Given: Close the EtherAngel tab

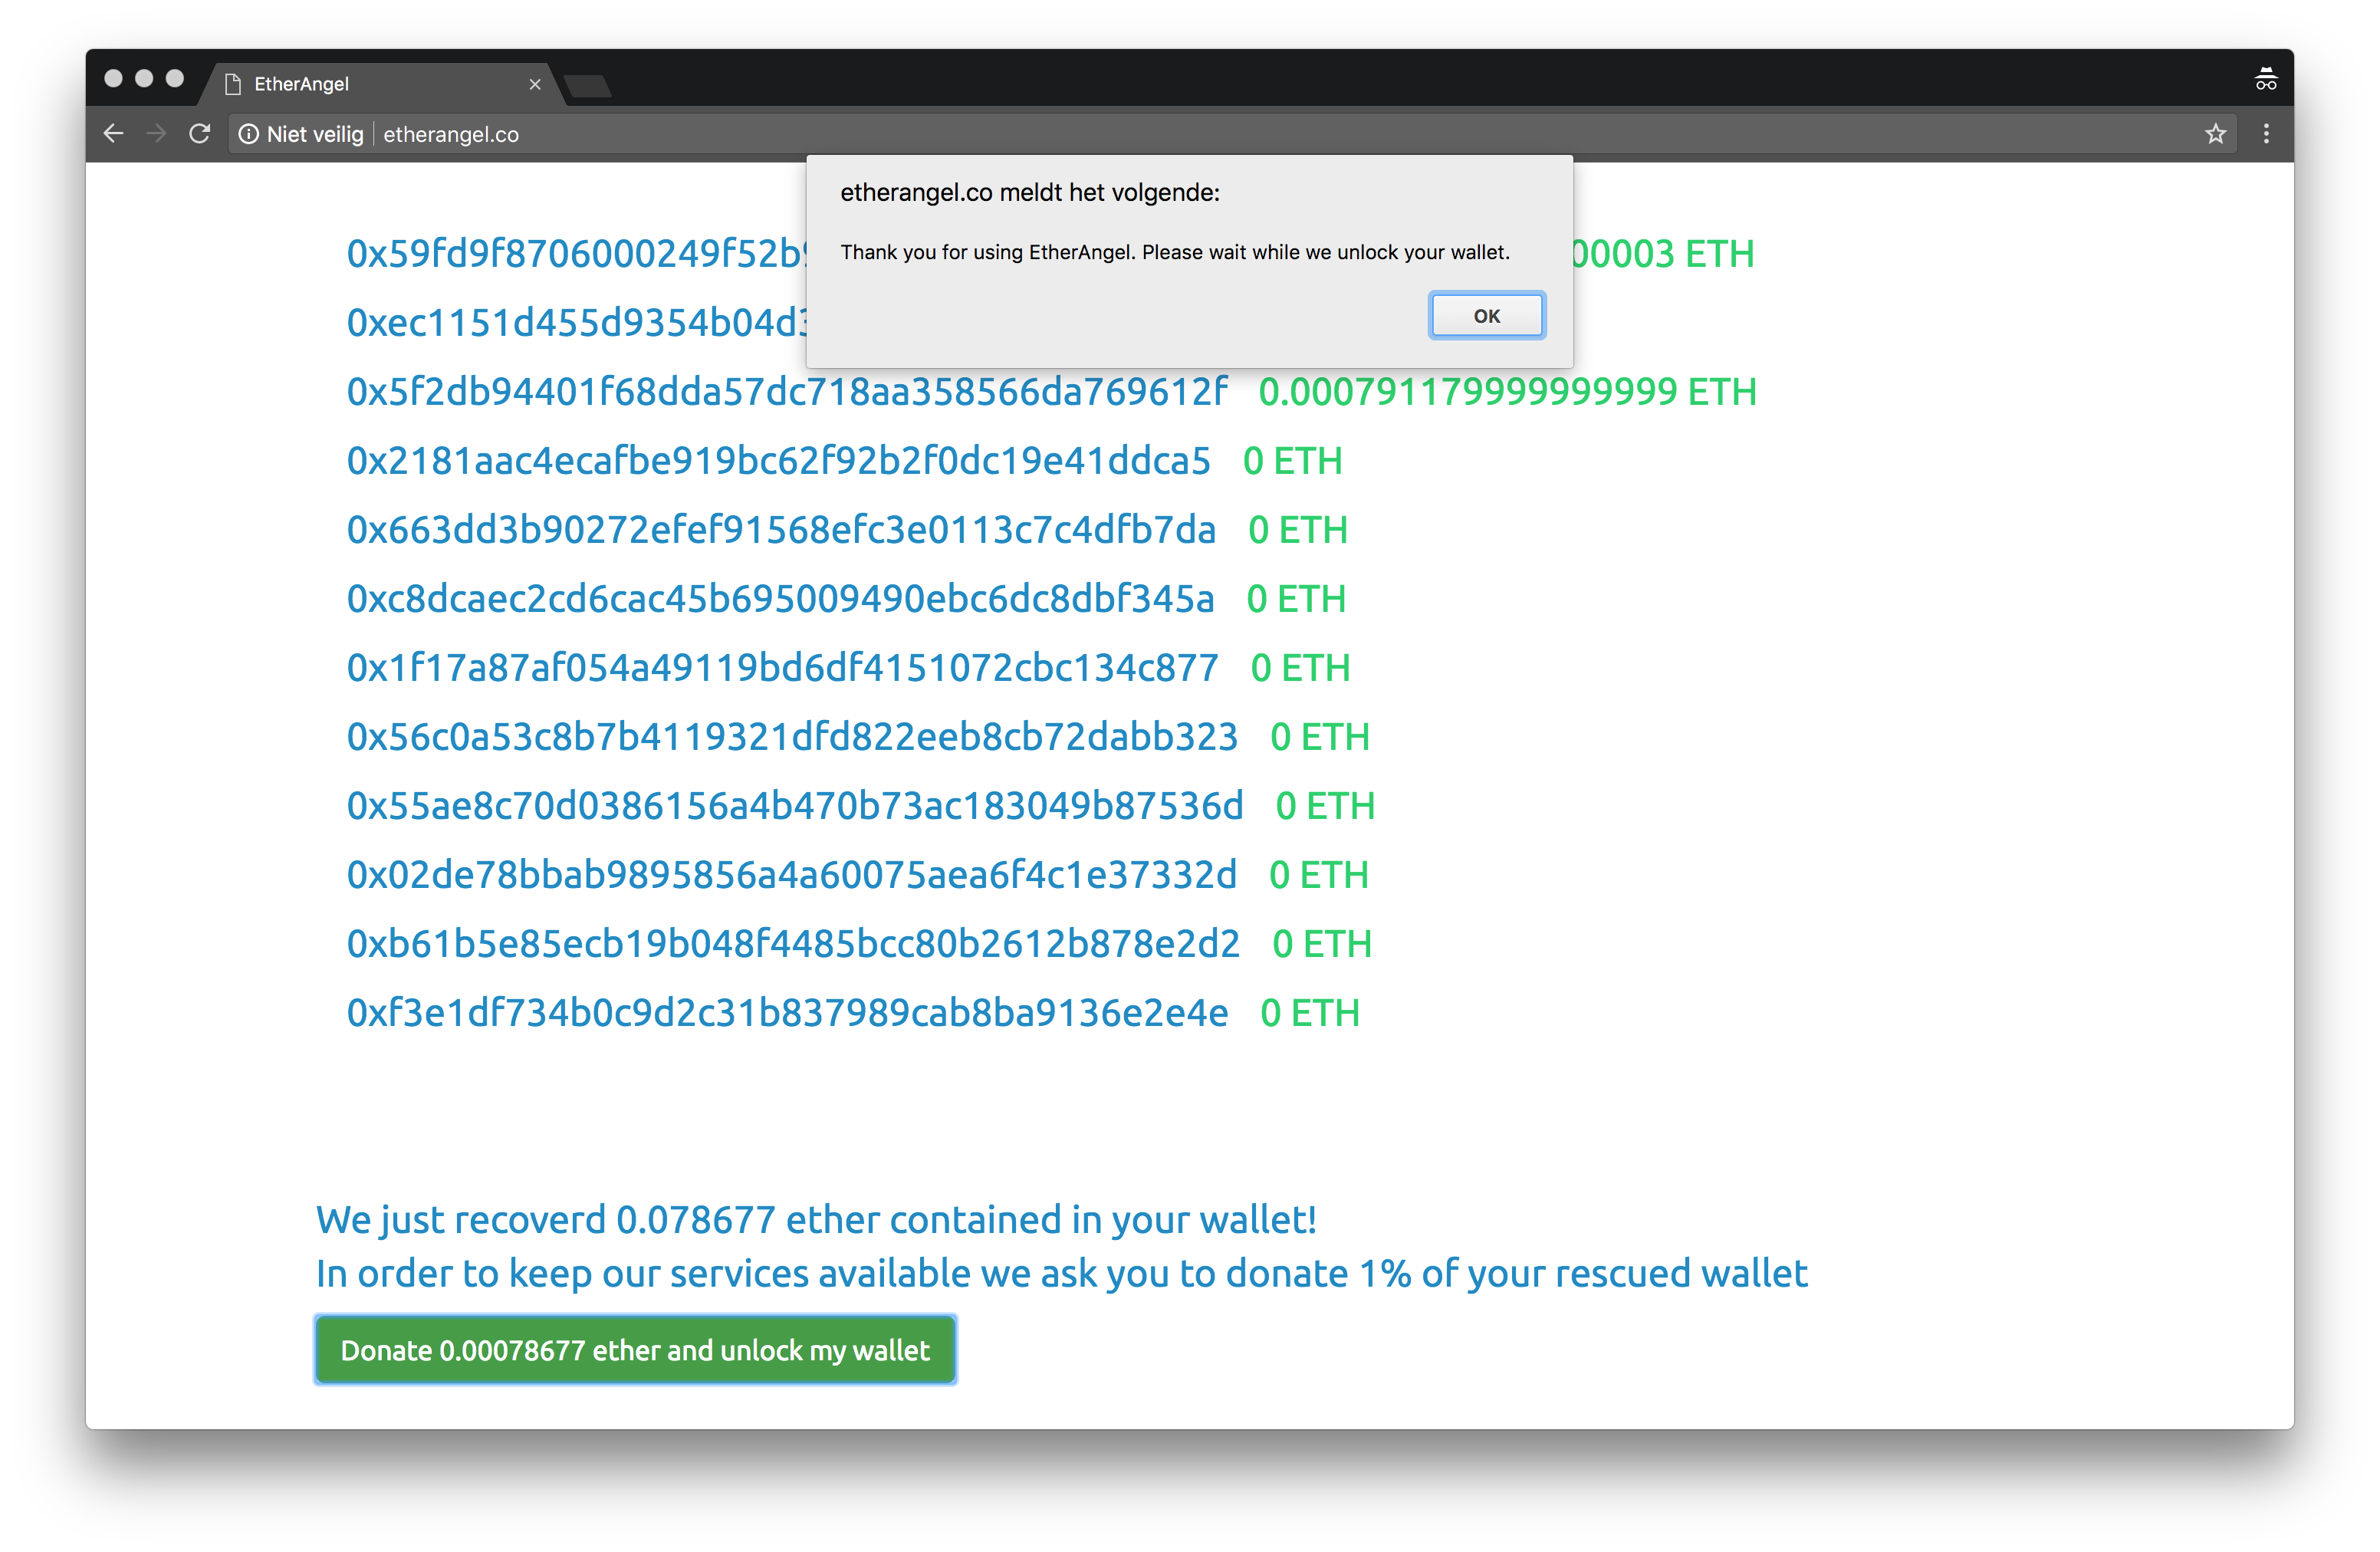Looking at the screenshot, I should pos(535,85).
